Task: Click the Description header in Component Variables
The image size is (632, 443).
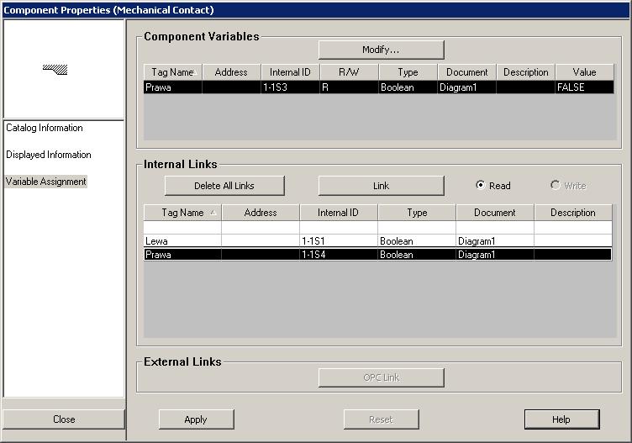Action: click(x=525, y=72)
